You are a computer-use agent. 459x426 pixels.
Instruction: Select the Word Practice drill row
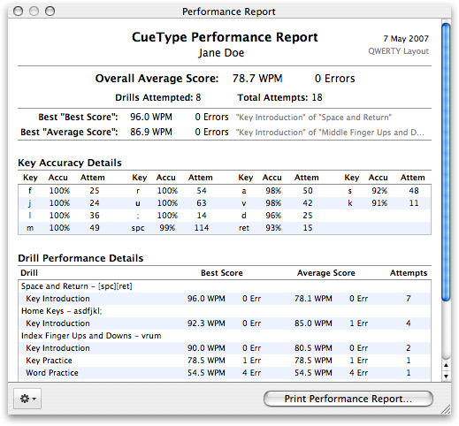[225, 373]
